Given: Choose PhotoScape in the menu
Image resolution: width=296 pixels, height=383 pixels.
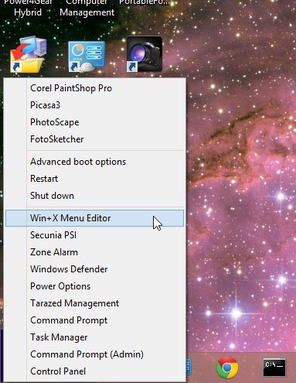Looking at the screenshot, I should coord(95,122).
